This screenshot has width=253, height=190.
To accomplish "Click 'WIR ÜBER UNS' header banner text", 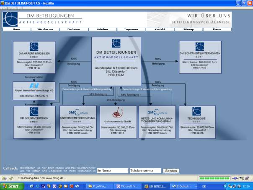I will tap(209, 16).
